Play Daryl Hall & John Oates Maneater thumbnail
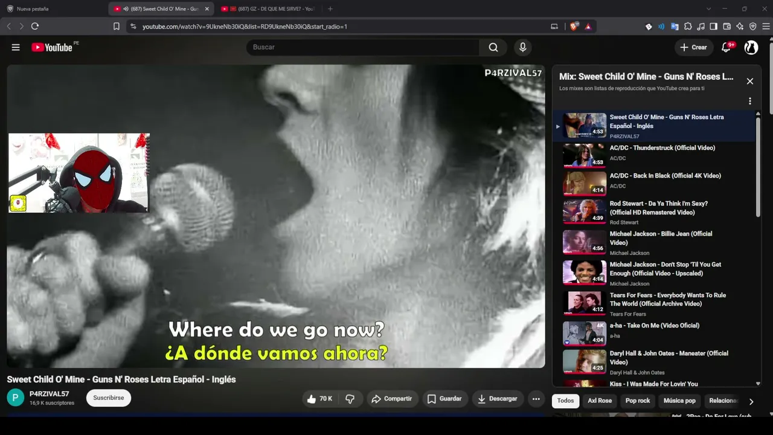 (585, 361)
